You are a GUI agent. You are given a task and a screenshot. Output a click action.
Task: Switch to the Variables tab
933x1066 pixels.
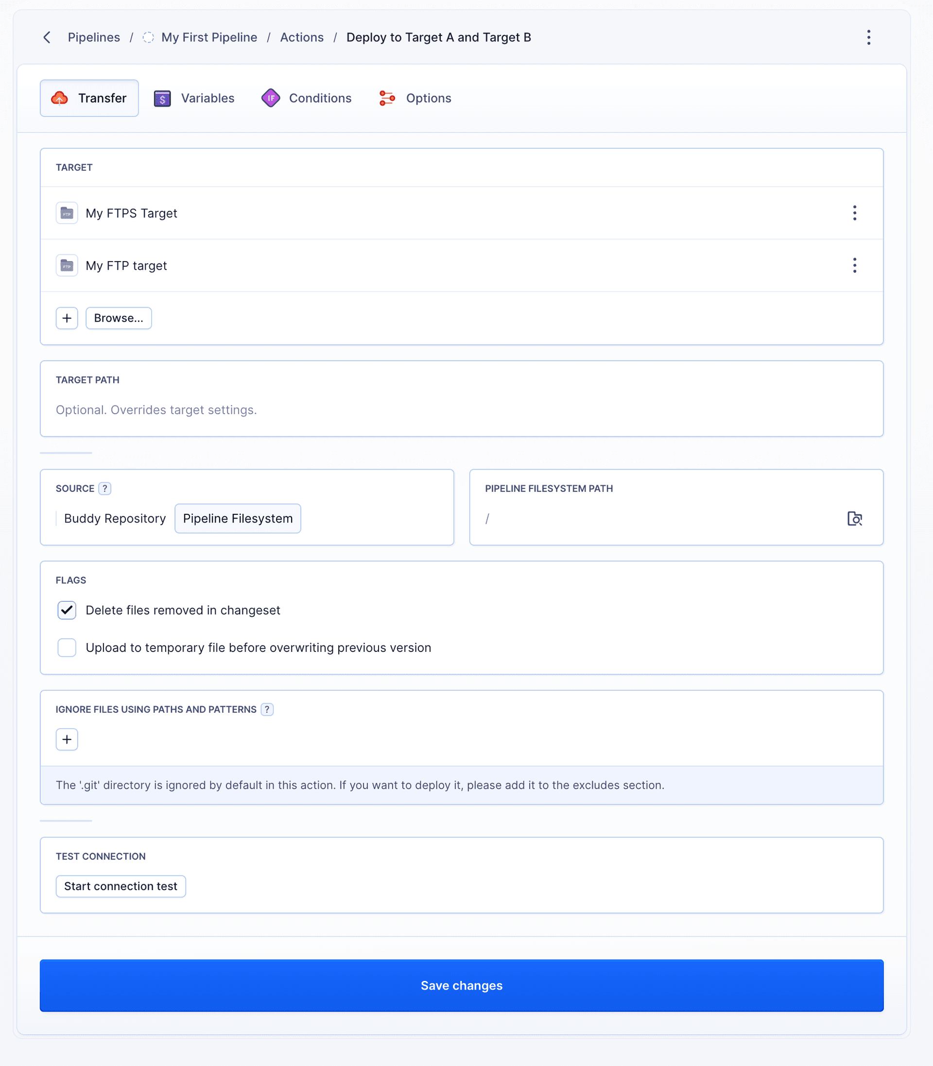(x=194, y=98)
